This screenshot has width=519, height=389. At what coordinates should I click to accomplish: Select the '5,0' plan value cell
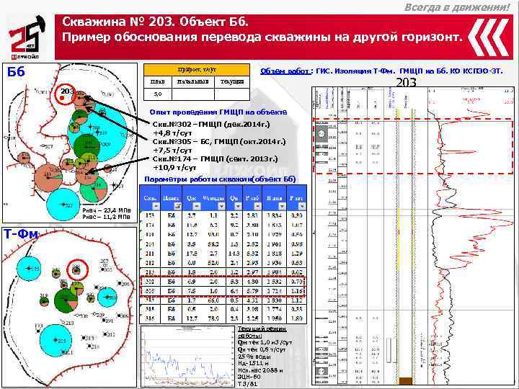pyautogui.click(x=158, y=94)
